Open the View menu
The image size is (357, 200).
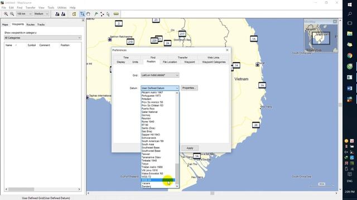click(41, 7)
